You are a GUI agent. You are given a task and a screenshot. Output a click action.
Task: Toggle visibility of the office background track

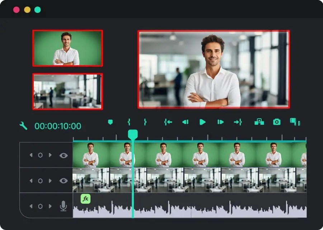(x=64, y=181)
